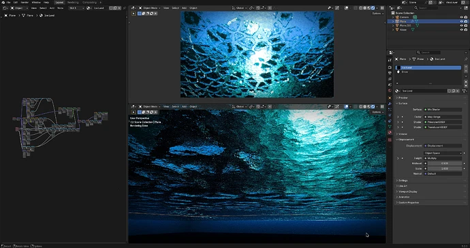
Task: Pin the shader editor material
Action: tap(125, 8)
